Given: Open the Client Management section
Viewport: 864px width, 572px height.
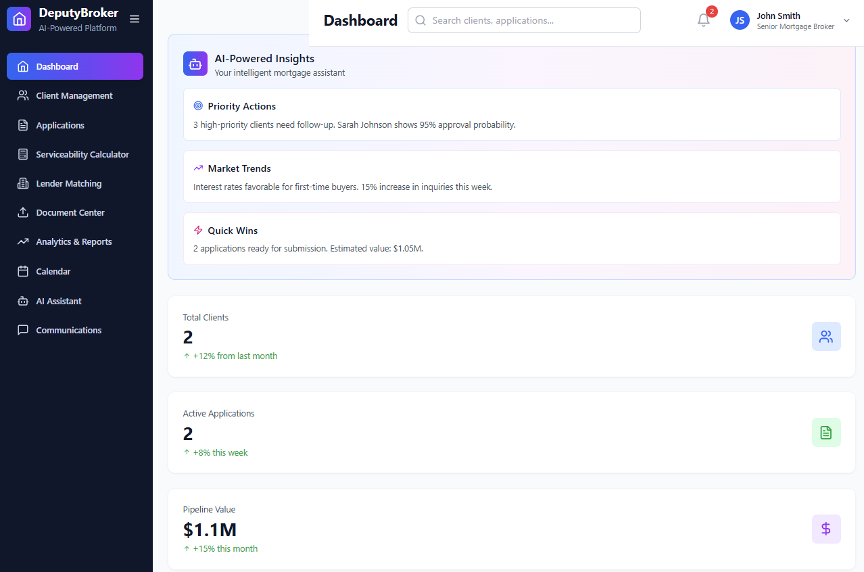Looking at the screenshot, I should pyautogui.click(x=74, y=95).
